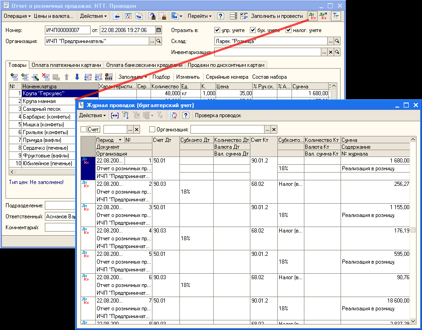Click the Проверка проводок button in the journal
This screenshot has height=330, width=422.
tap(218, 116)
